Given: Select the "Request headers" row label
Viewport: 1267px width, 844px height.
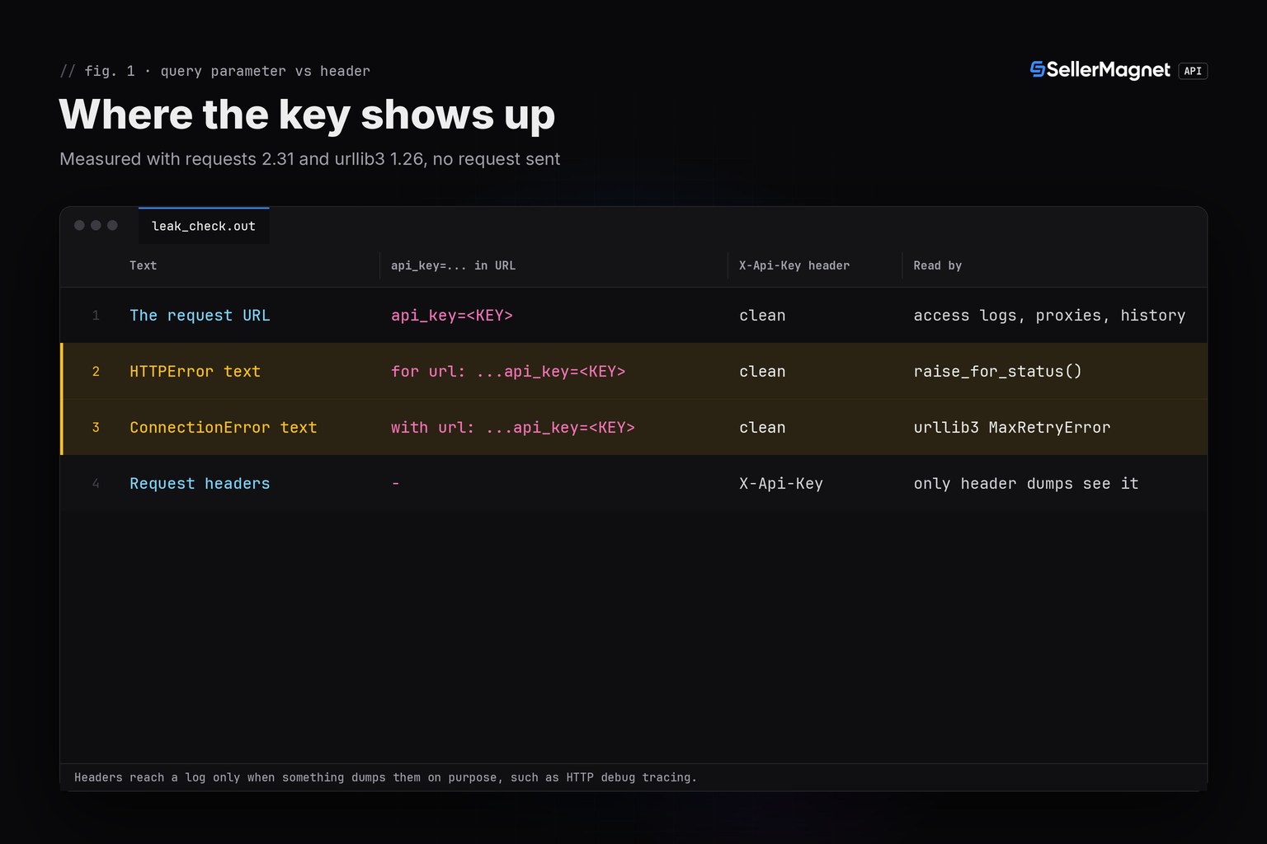Looking at the screenshot, I should tap(200, 484).
